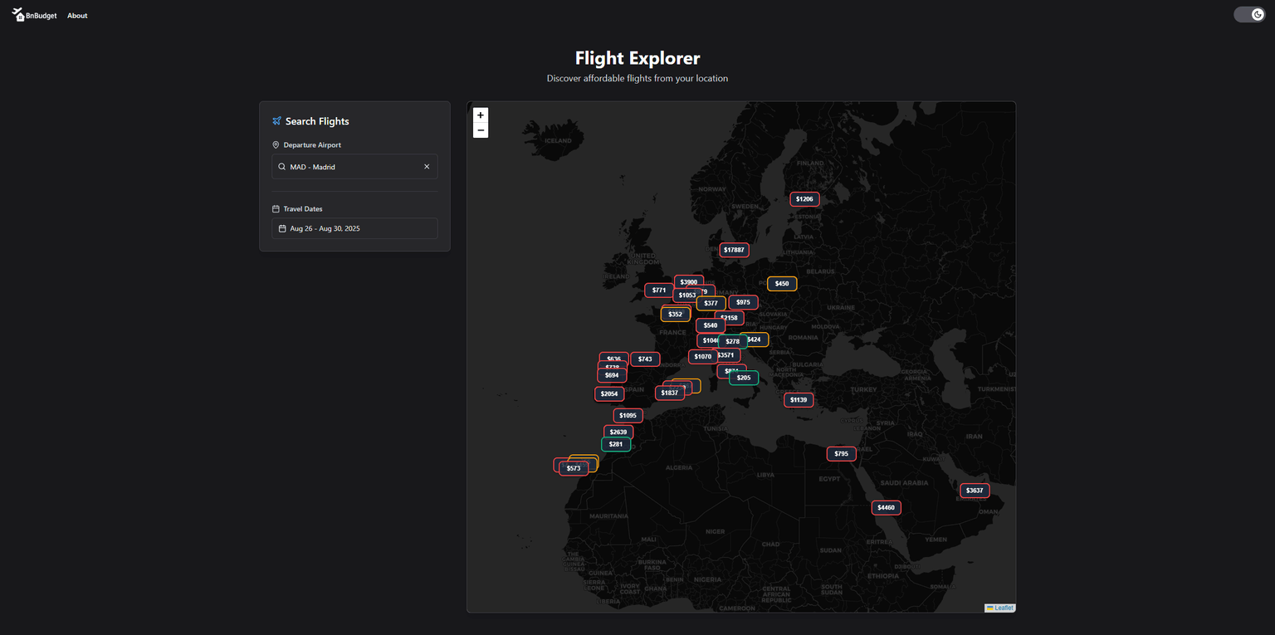Click the $4460 price marker

[x=886, y=508]
